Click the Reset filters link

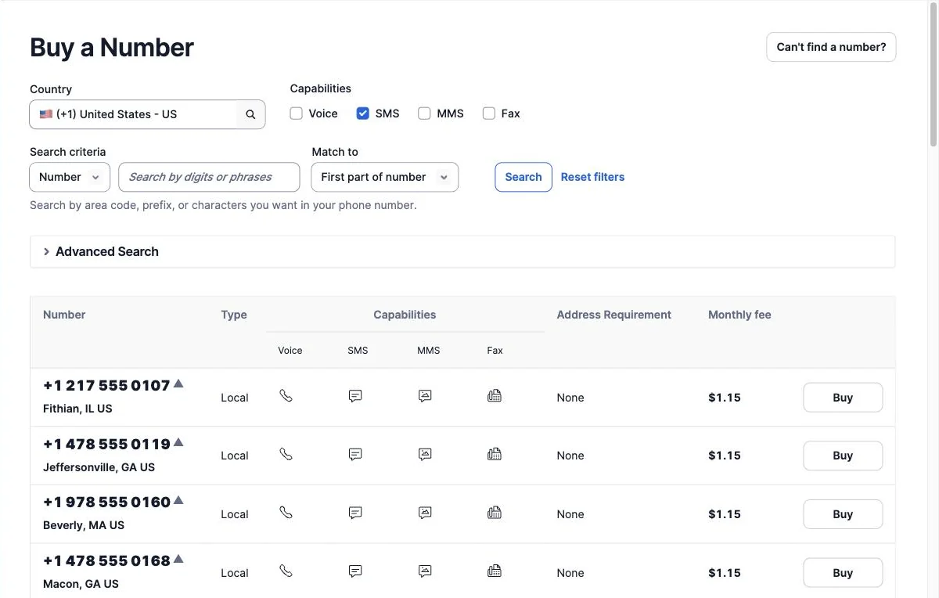click(592, 177)
